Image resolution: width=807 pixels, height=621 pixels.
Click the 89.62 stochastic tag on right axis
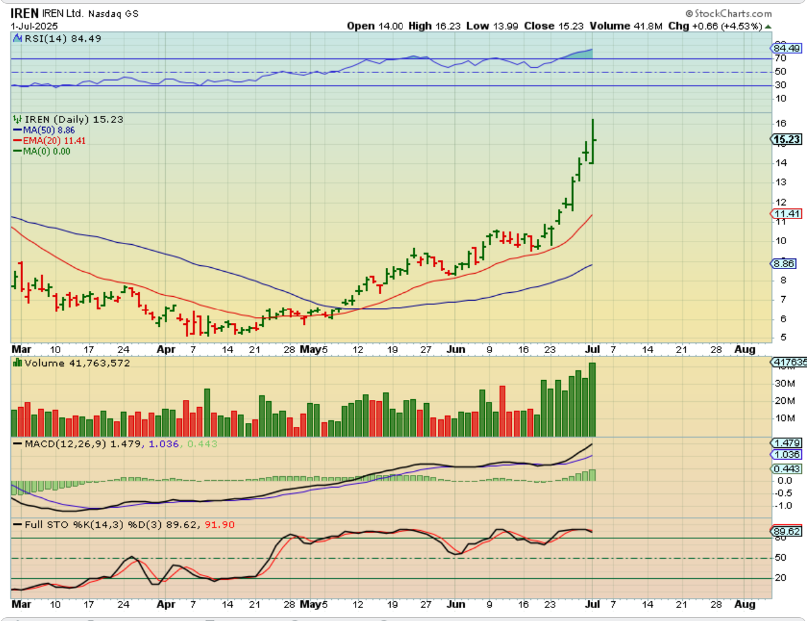tap(787, 531)
